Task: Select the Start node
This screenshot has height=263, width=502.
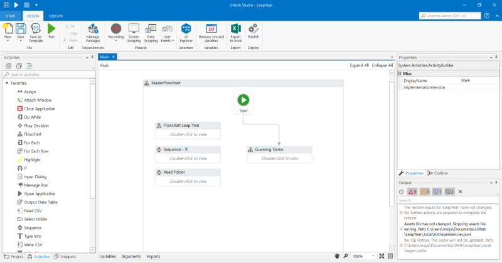Action: pyautogui.click(x=243, y=102)
